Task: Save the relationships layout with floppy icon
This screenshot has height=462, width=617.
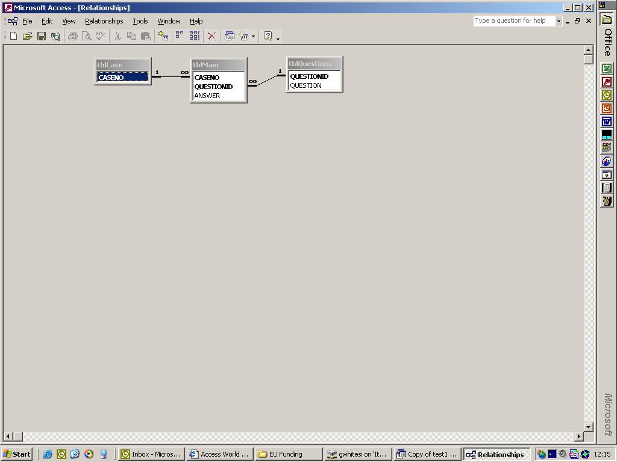Action: click(42, 36)
